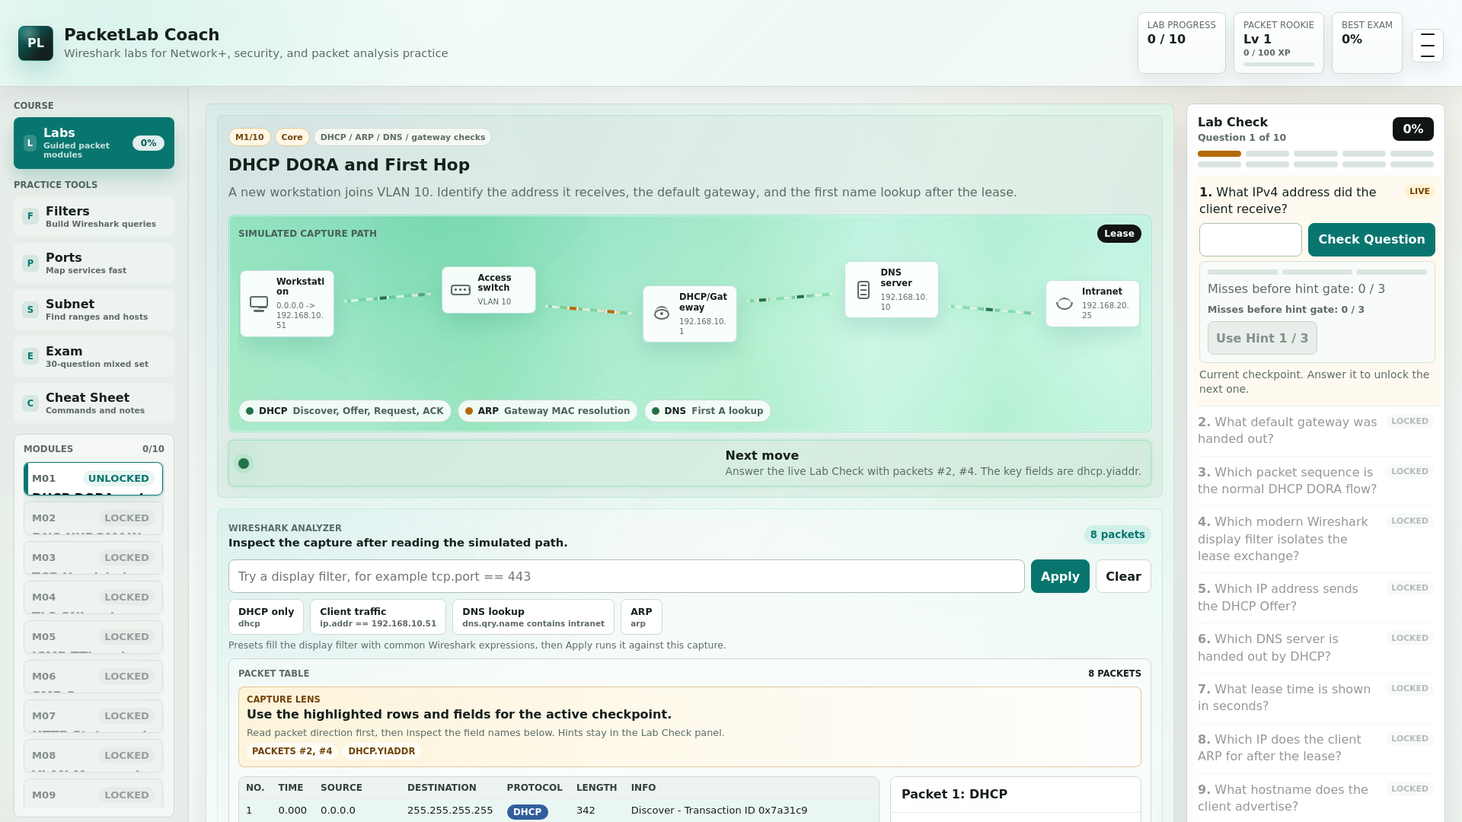Click the Lab Check 0% score badge
1462x822 pixels.
1413,129
